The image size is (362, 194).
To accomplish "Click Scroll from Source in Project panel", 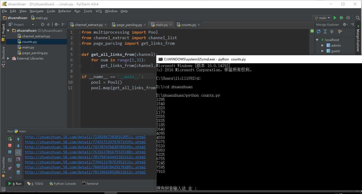I will [42, 24].
